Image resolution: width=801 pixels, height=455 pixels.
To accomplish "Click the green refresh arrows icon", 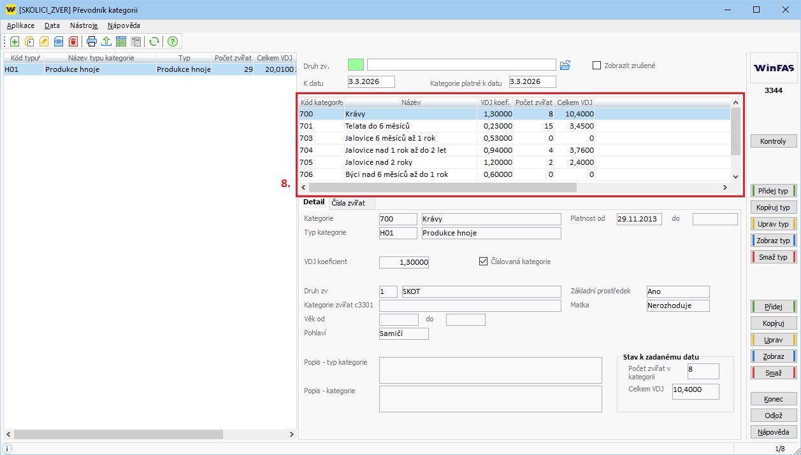I will click(x=154, y=42).
